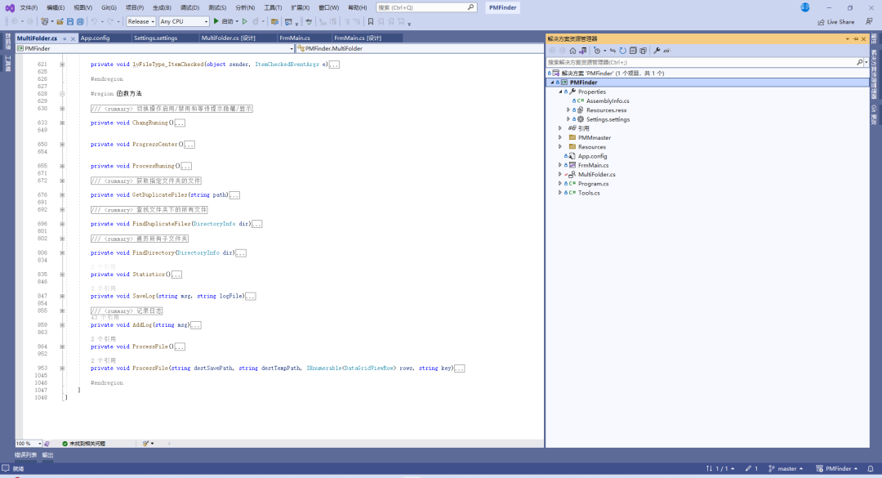Expand the FrmMain.cs tree node
This screenshot has width=882, height=478.
(560, 166)
